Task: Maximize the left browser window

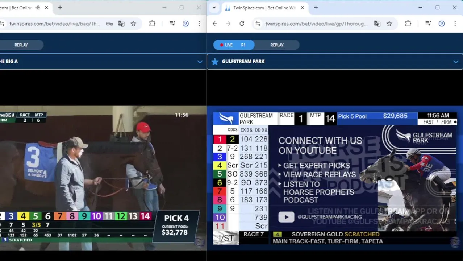Action: pyautogui.click(x=182, y=8)
